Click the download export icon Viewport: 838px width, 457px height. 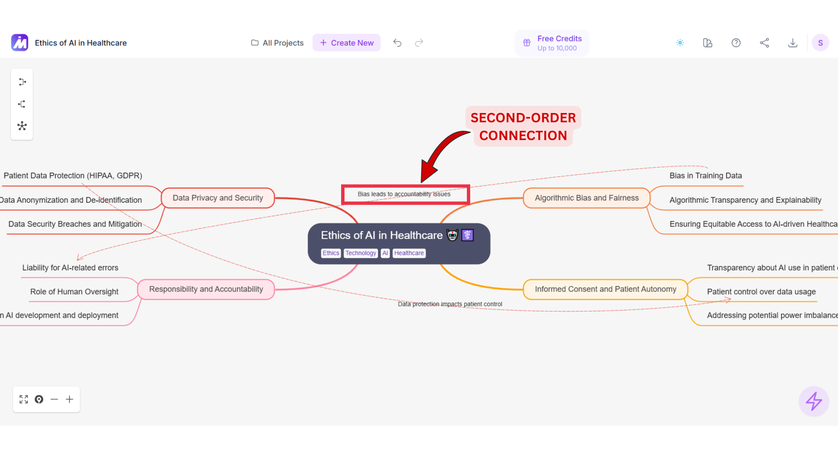[x=793, y=43]
